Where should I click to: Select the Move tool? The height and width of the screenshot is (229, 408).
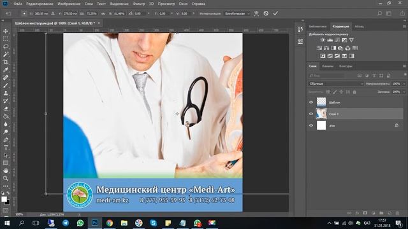click(x=6, y=31)
